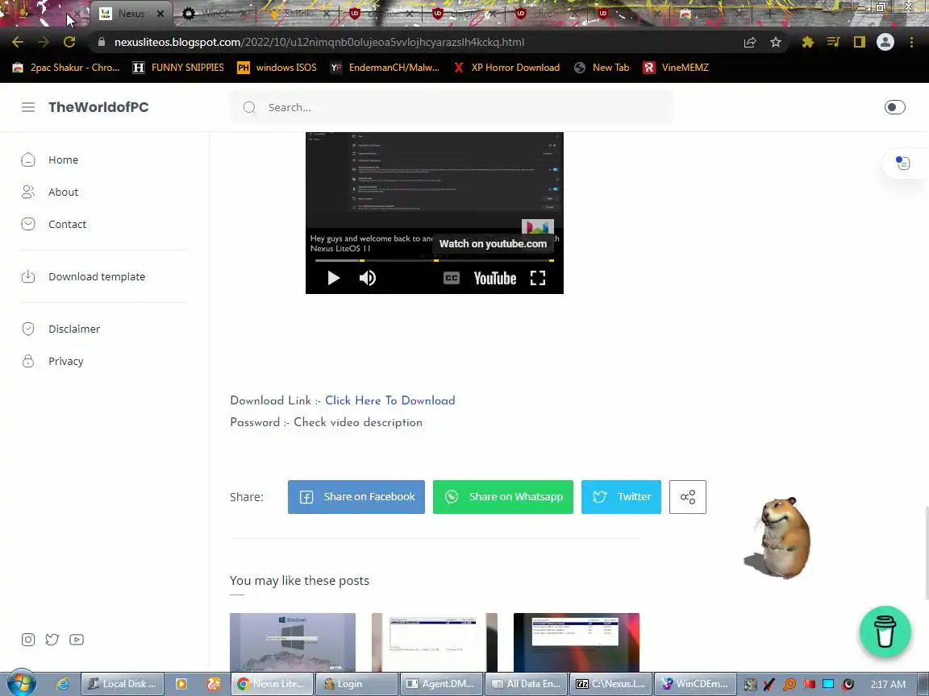The height and width of the screenshot is (696, 929).
Task: Open the Chrome media control icon
Action: click(x=833, y=42)
